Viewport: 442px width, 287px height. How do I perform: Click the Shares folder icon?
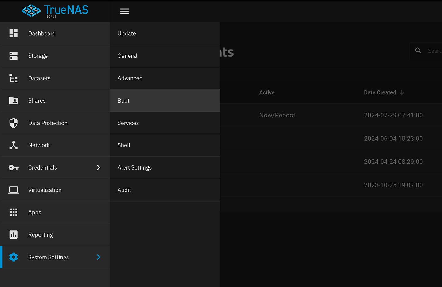click(14, 100)
